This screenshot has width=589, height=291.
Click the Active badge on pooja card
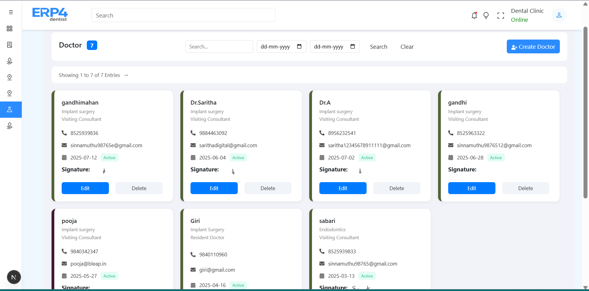(x=109, y=276)
